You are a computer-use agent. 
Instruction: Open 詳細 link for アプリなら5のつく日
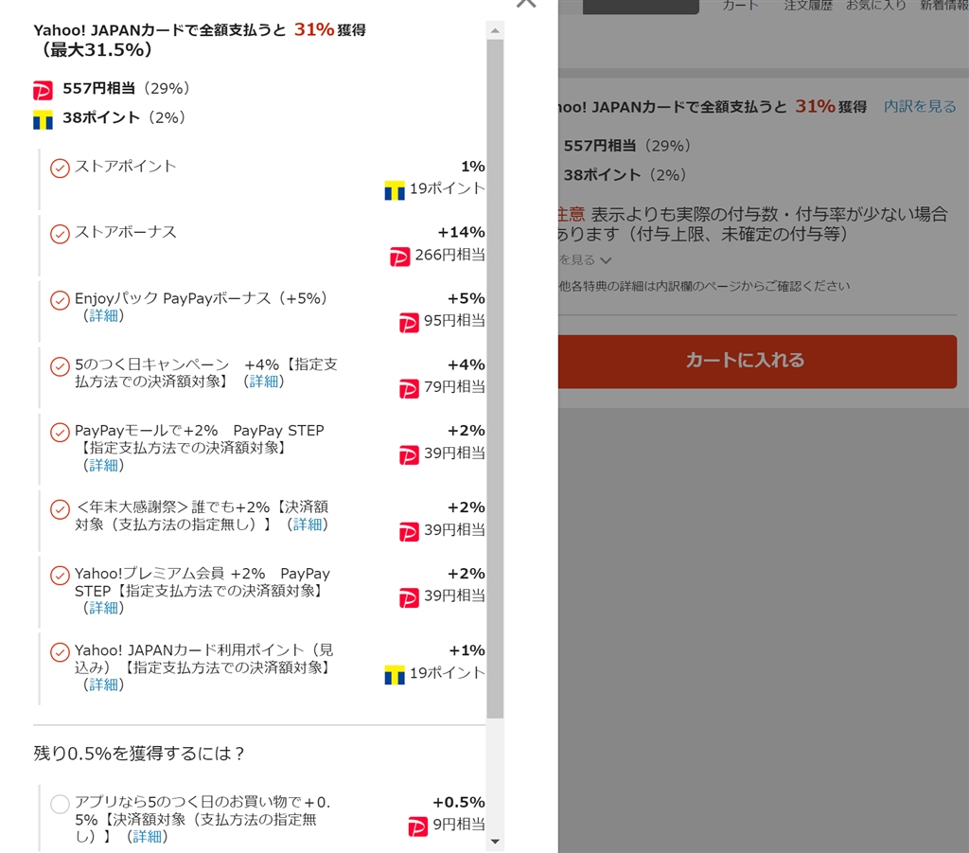pos(147,836)
